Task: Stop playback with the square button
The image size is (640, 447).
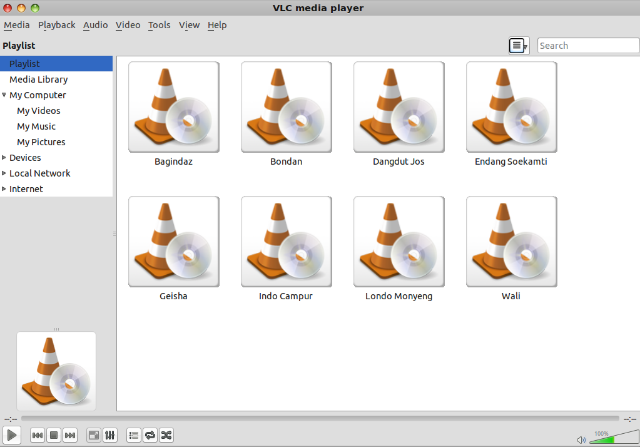Action: click(53, 435)
